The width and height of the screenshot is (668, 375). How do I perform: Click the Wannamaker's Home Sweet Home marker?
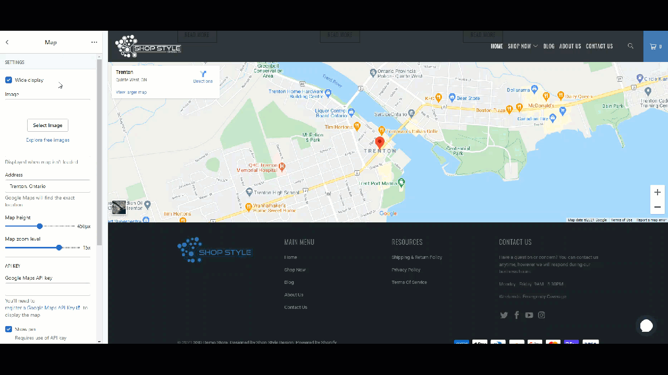[249, 207]
